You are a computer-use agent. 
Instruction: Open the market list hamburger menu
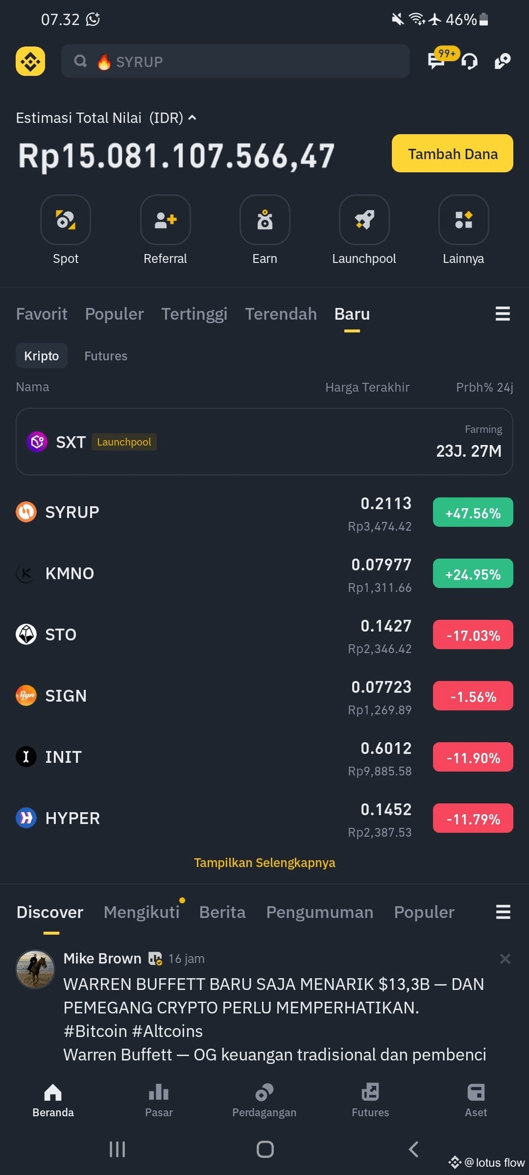click(x=503, y=313)
